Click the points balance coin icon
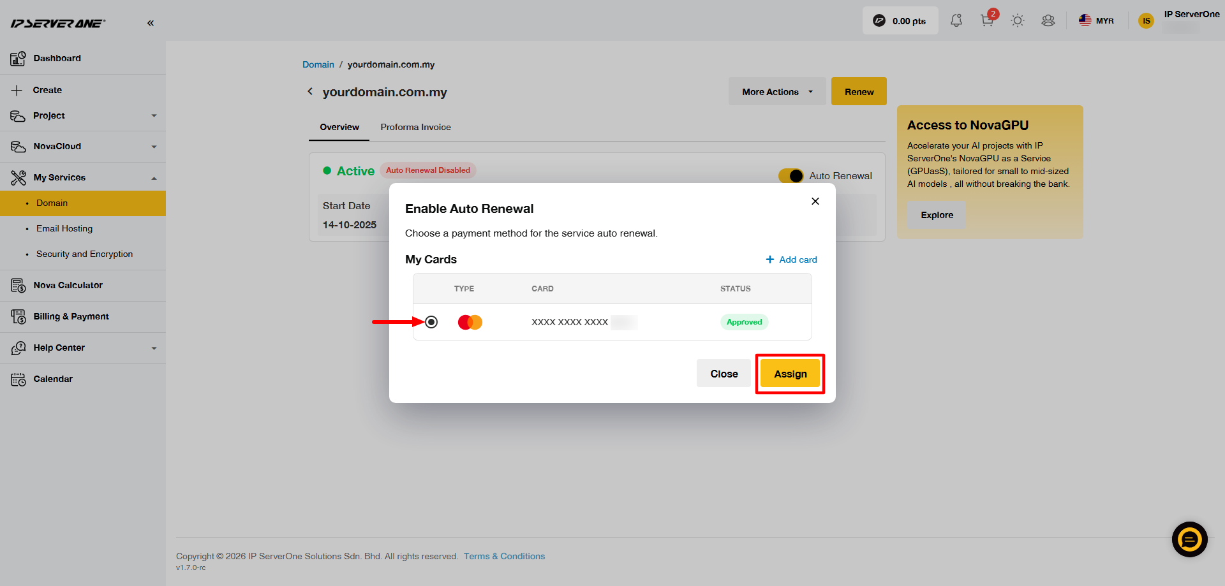Viewport: 1225px width, 586px height. click(x=879, y=20)
